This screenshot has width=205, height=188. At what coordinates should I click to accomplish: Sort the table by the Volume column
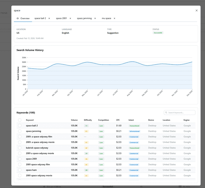(x=74, y=120)
